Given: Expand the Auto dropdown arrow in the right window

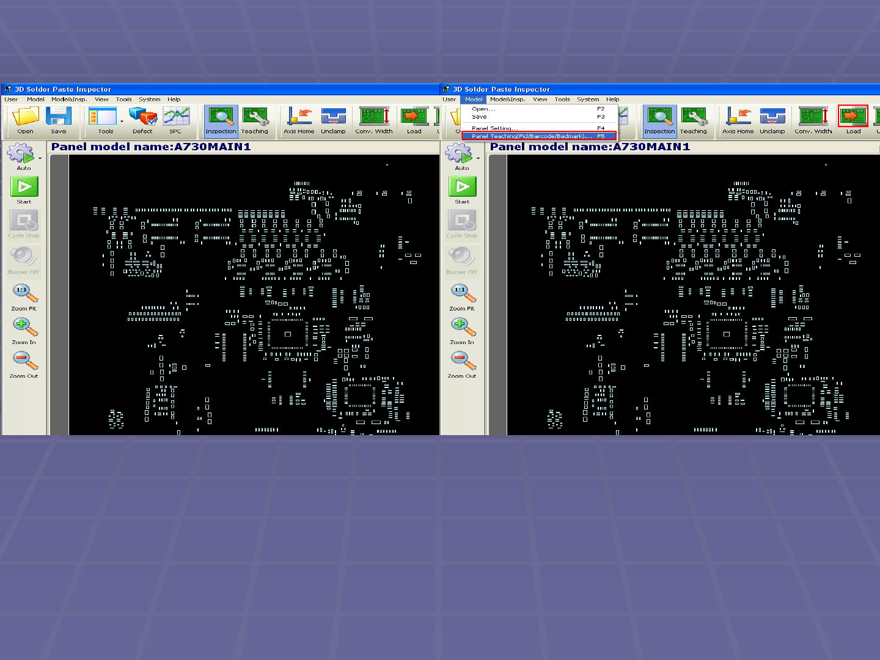Looking at the screenshot, I should click(478, 158).
